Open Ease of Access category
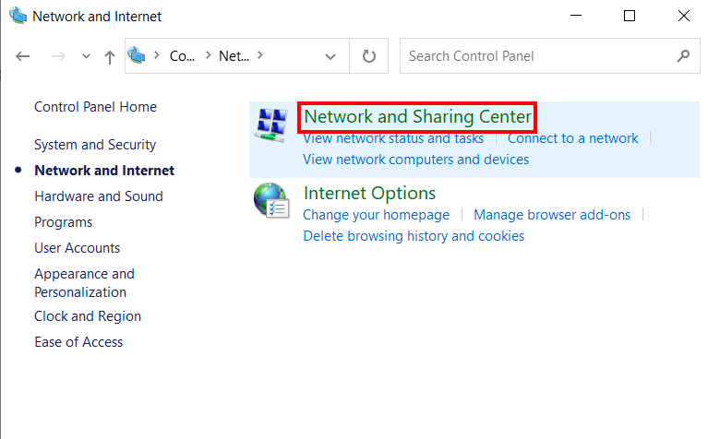 click(78, 342)
